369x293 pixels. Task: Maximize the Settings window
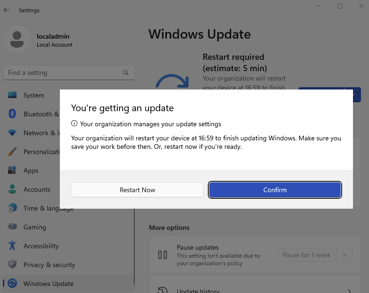pos(340,6)
